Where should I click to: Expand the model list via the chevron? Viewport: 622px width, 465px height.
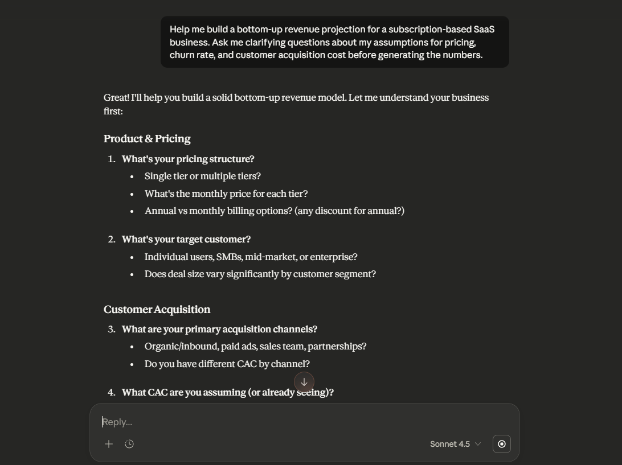[x=477, y=444]
